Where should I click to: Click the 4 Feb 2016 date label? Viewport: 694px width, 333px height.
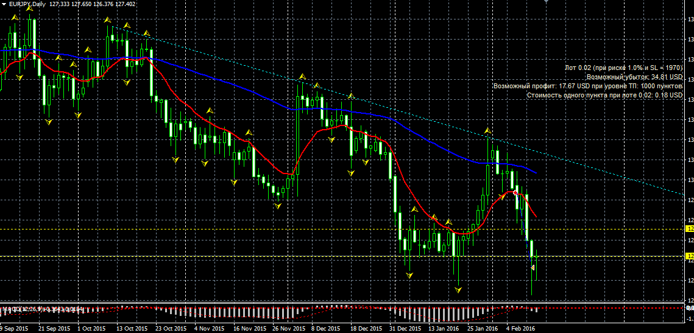522,329
